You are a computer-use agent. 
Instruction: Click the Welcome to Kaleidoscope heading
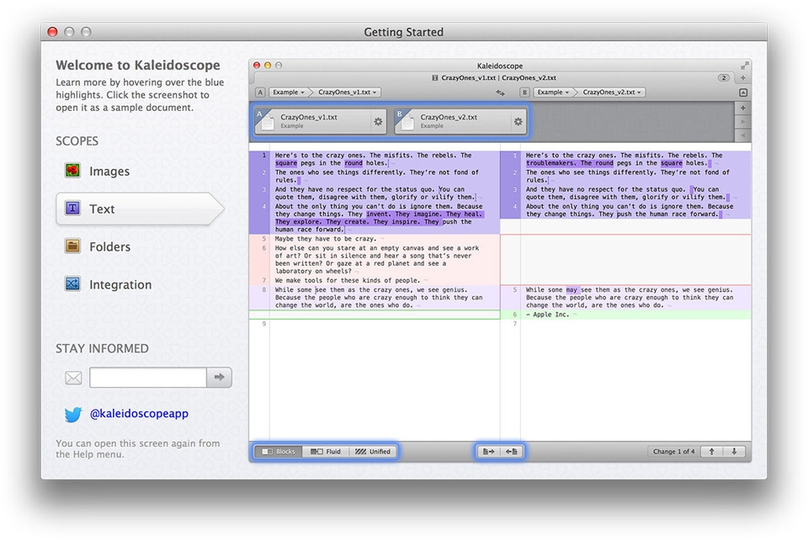coord(137,65)
